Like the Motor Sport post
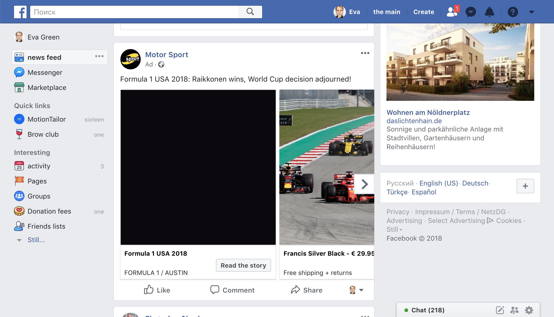Image resolution: width=554 pixels, height=317 pixels. 157,290
